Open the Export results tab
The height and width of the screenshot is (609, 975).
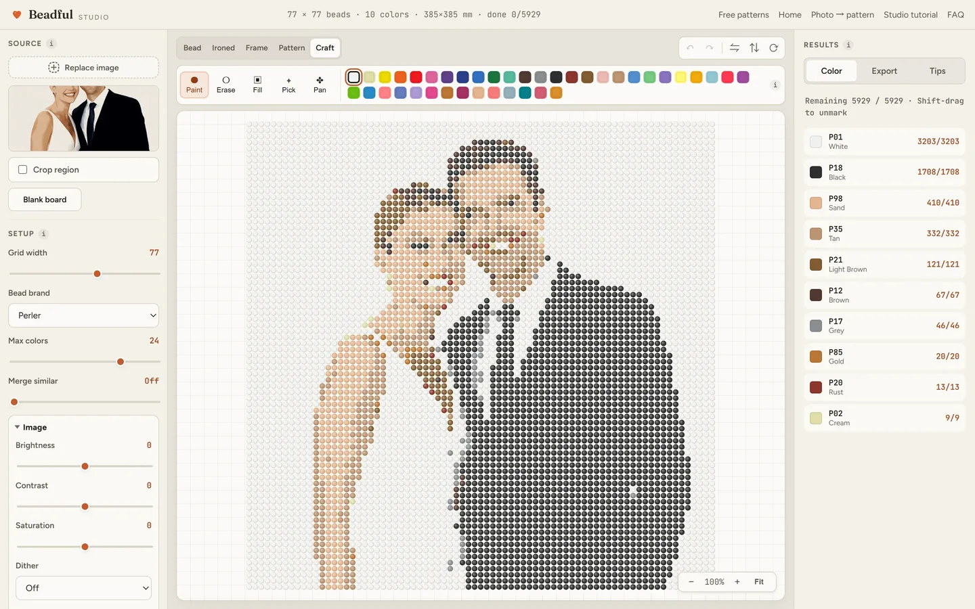(884, 71)
